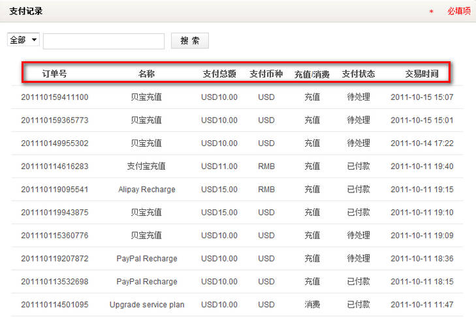Click order 201110149955302 row
This screenshot has height=317, width=476.
click(x=55, y=143)
